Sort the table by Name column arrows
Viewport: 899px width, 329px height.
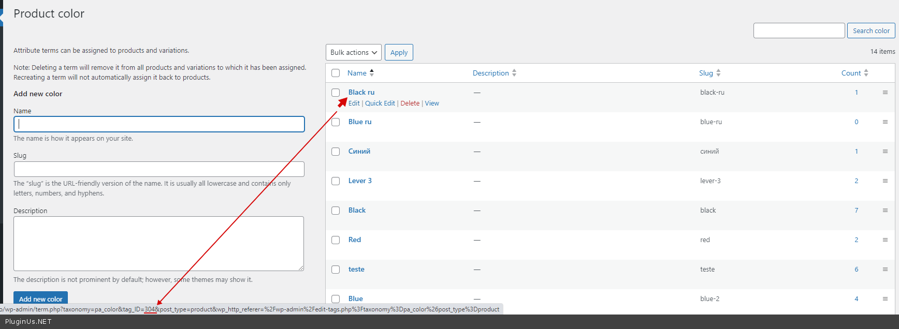[x=372, y=73]
